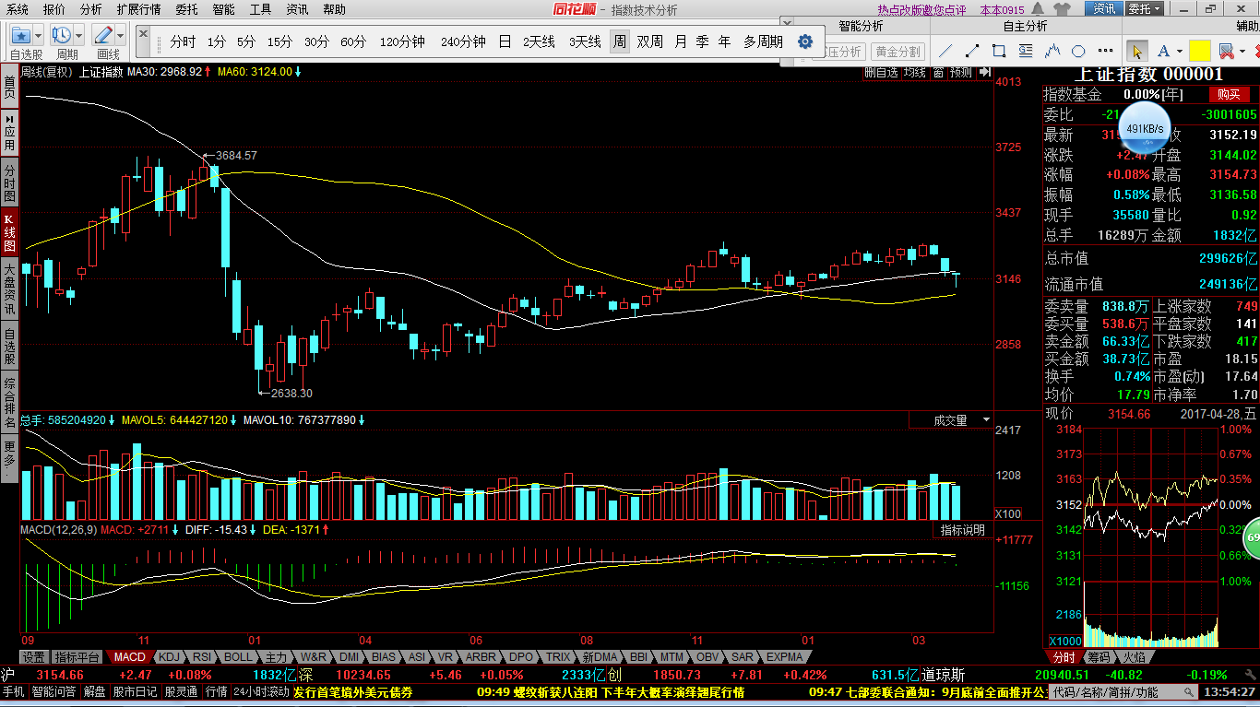Toggle the 周 weekly period
Image resolution: width=1260 pixels, height=707 pixels.
point(620,41)
